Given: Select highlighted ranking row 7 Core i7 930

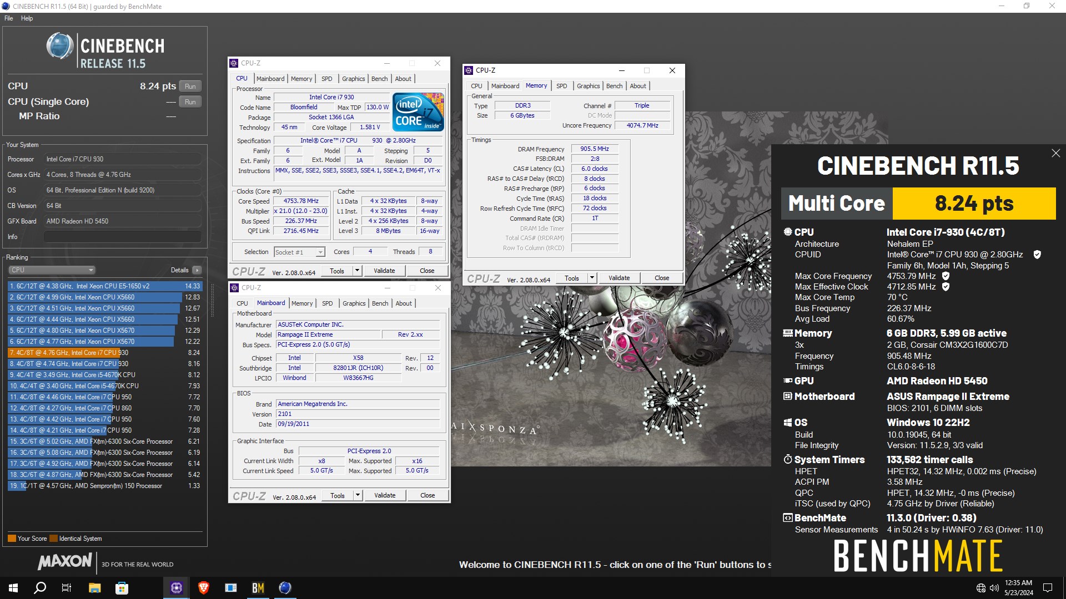Looking at the screenshot, I should click(105, 353).
